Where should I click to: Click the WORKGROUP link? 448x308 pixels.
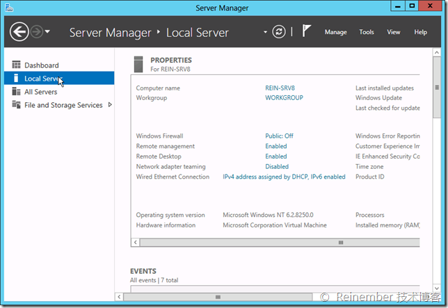point(284,98)
